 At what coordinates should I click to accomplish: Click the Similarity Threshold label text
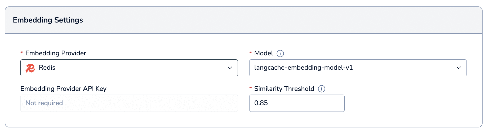pyautogui.click(x=284, y=89)
